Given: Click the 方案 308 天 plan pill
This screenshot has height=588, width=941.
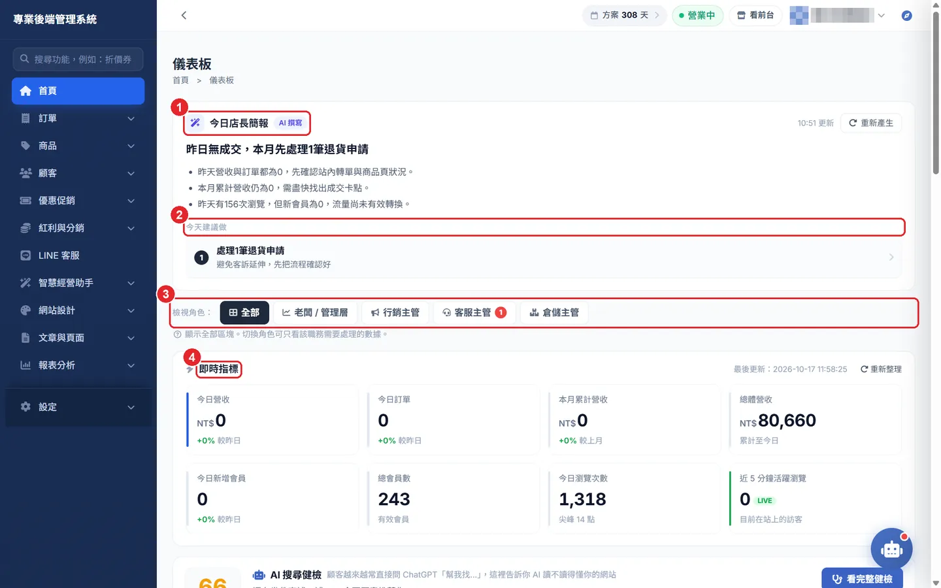Looking at the screenshot, I should [x=625, y=15].
